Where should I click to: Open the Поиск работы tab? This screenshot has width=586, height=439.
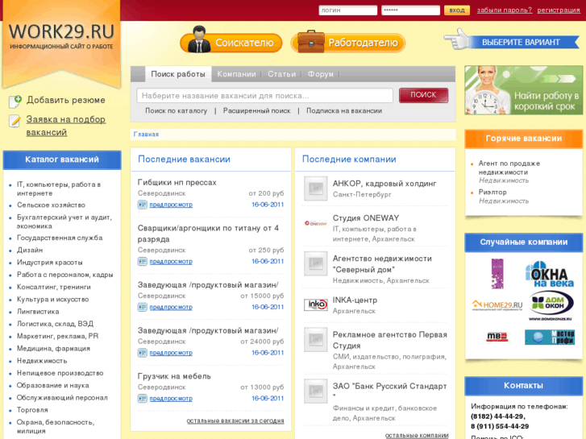(x=178, y=74)
